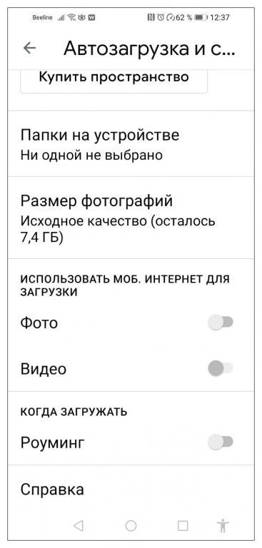Tap recent apps square icon
This screenshot has width=262, height=548.
pyautogui.click(x=183, y=525)
